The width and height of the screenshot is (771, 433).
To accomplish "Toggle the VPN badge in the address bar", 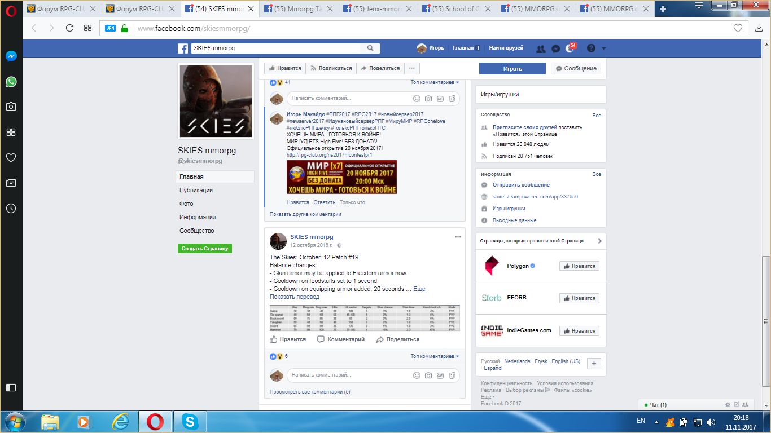I will (110, 28).
